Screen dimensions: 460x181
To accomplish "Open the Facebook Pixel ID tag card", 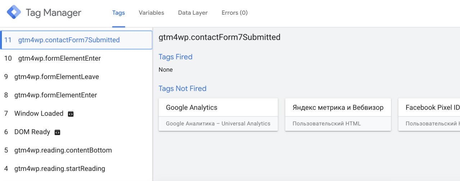I will (429, 115).
